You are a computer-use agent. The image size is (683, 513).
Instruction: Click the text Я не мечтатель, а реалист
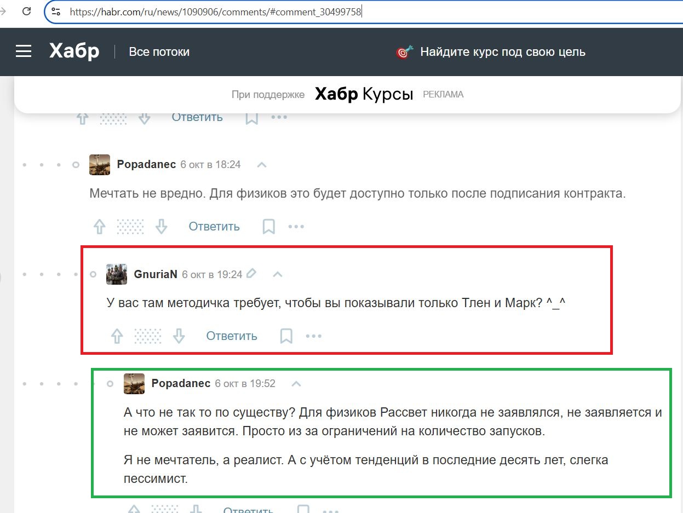click(202, 460)
